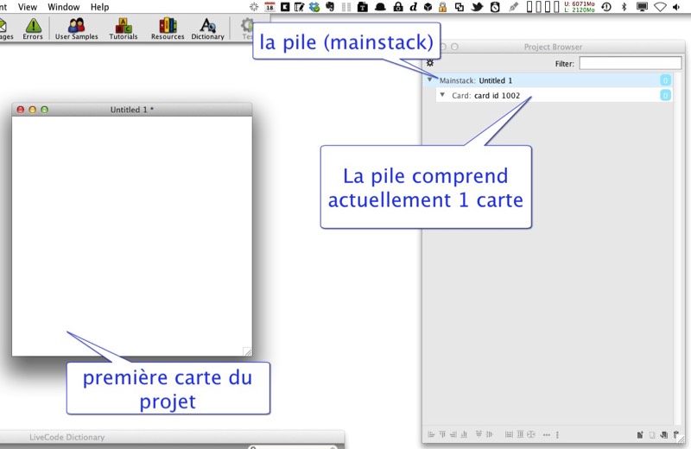The height and width of the screenshot is (449, 691).
Task: Click the Tutorials toolbar icon
Action: pos(124,28)
